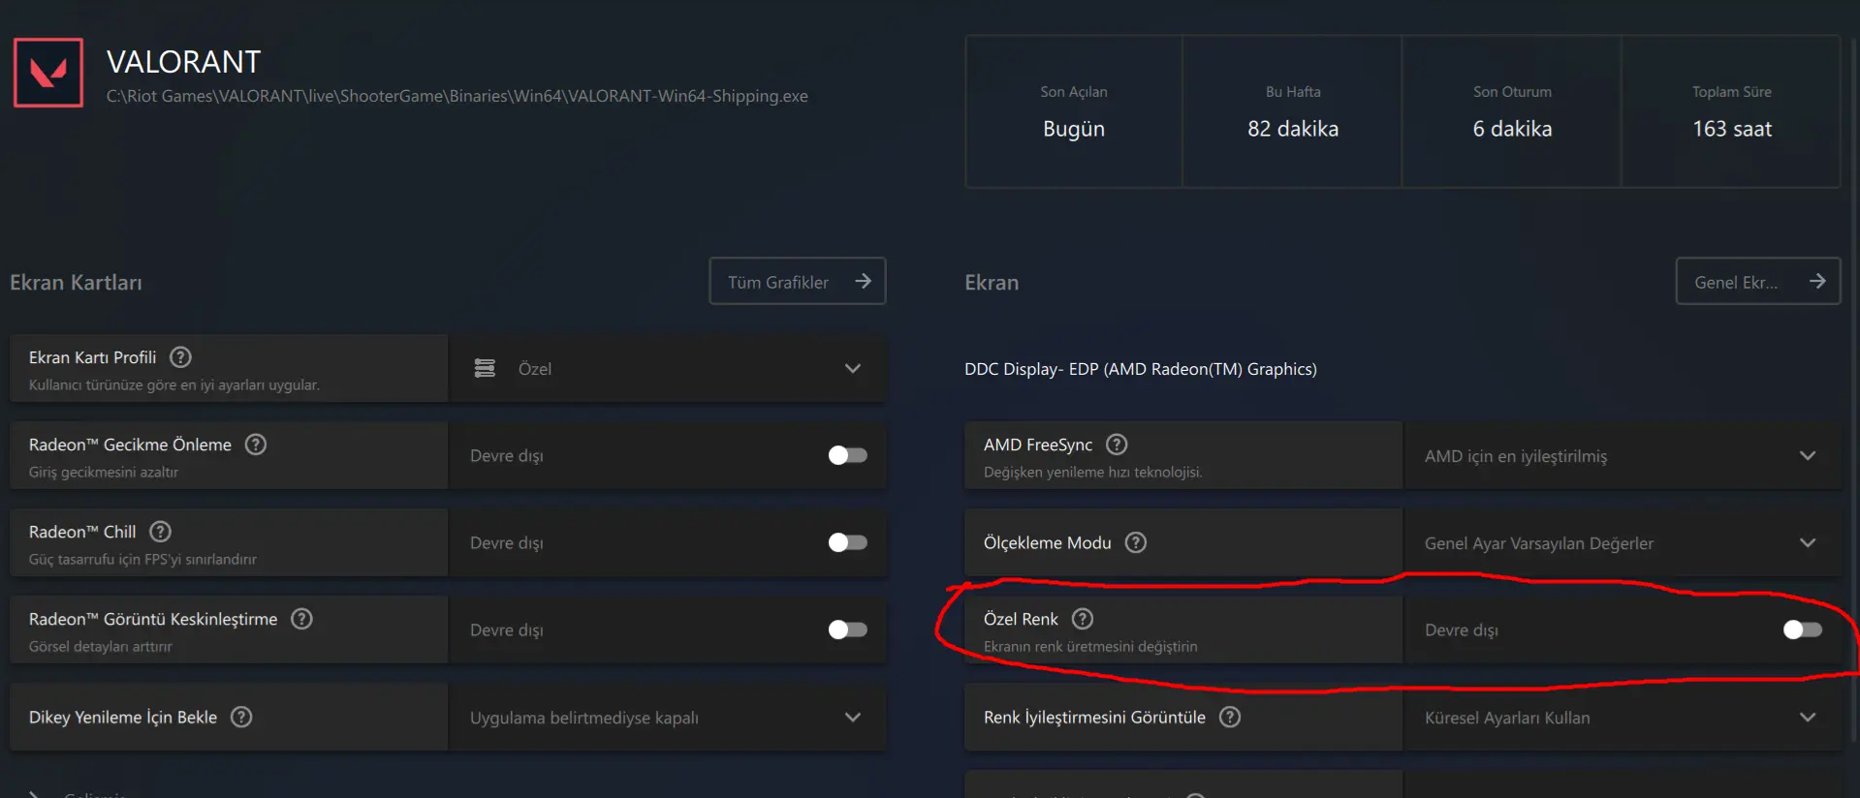The image size is (1860, 798).
Task: Click 'Görsel detayları arttırır' description
Action: click(101, 646)
